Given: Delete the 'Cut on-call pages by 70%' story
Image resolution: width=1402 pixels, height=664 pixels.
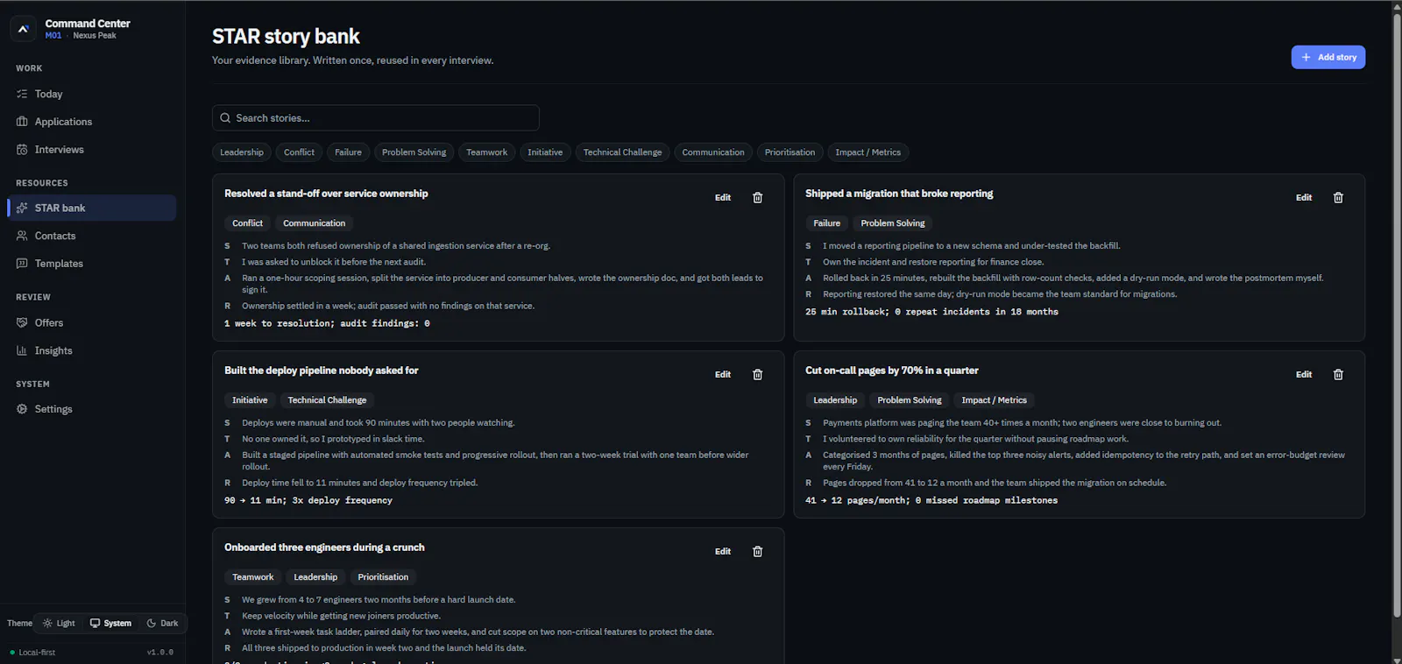Looking at the screenshot, I should pyautogui.click(x=1338, y=375).
